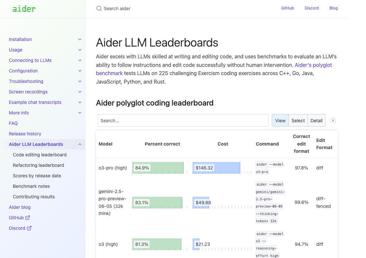
Task: Click the external link icon beside Discord
Action: click(x=29, y=228)
